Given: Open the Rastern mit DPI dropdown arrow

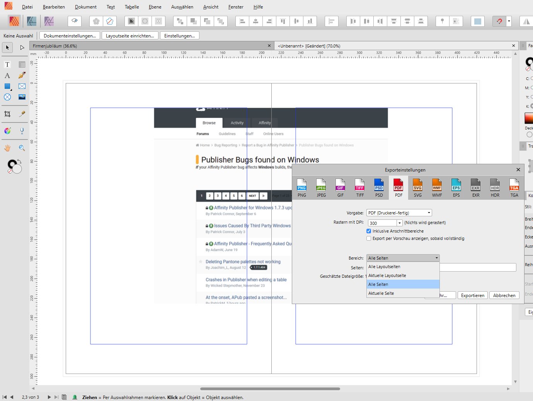Looking at the screenshot, I should pos(400,223).
